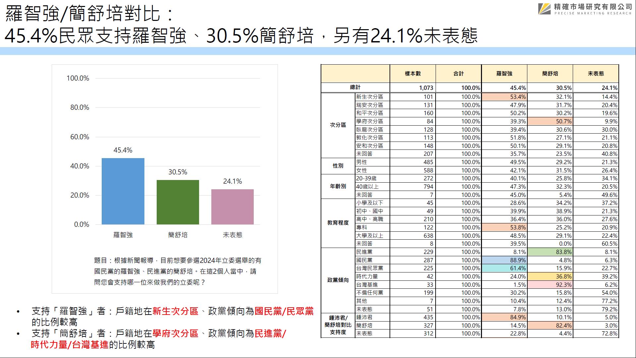Click the 60.0% y-axis label in the chart
The width and height of the screenshot is (636, 358).
tap(79, 137)
